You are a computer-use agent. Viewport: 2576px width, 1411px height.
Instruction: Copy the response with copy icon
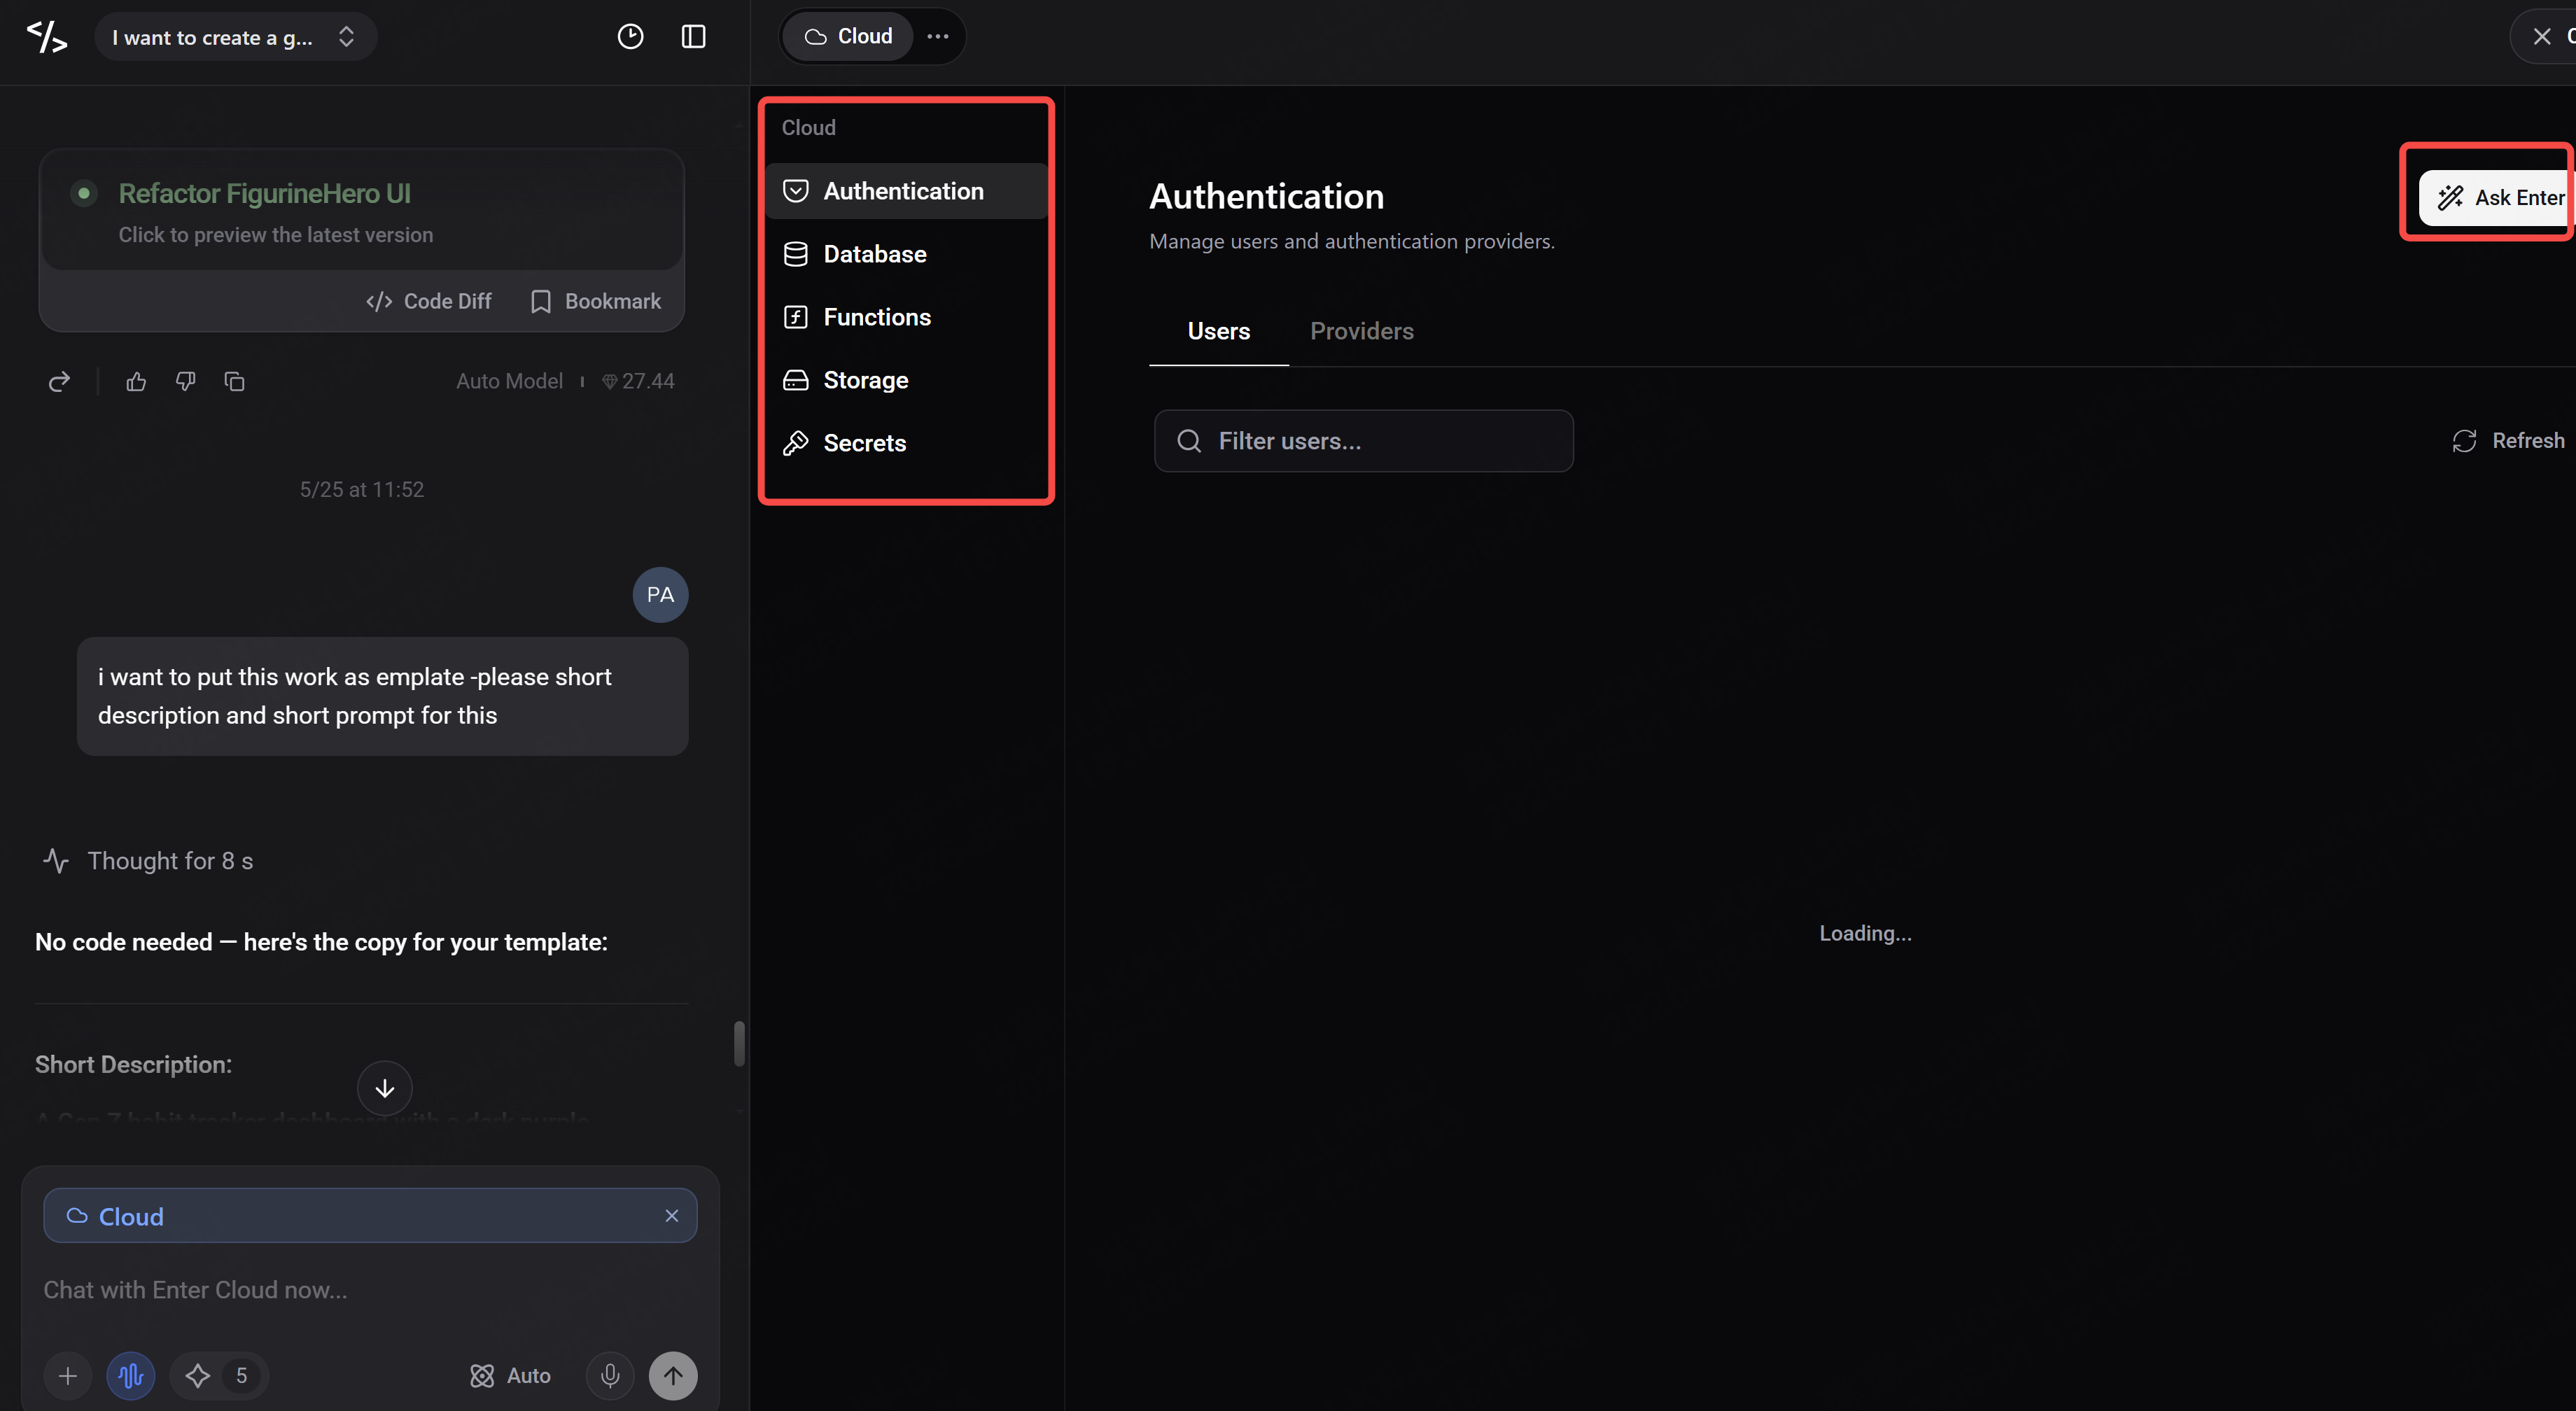[x=234, y=381]
